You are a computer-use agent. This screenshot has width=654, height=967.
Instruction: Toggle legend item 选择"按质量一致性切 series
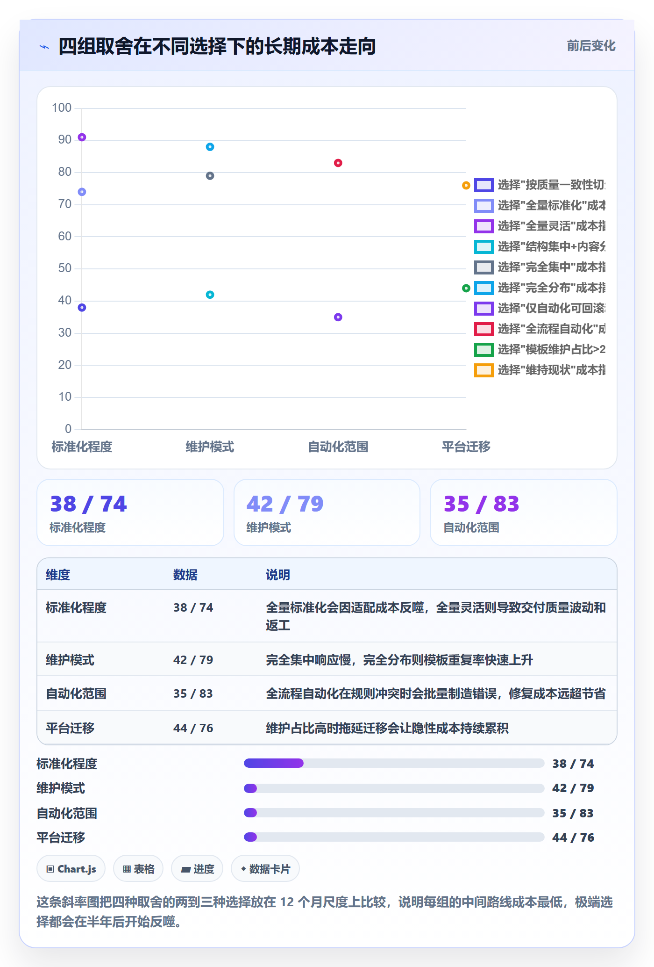click(x=540, y=185)
